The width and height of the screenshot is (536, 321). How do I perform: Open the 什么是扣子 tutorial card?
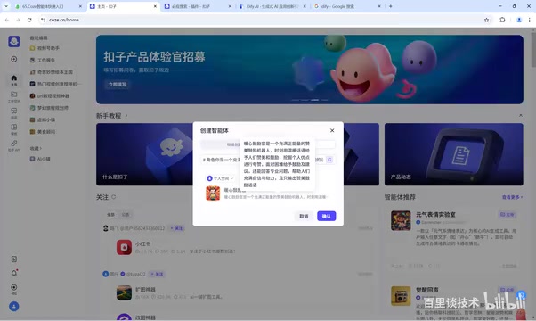(x=144, y=154)
